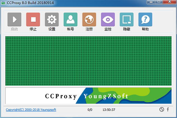Viewport: 177px width, 118px height.
Task: Click the CCProxy YoungZSoft banner
Action: click(88, 96)
